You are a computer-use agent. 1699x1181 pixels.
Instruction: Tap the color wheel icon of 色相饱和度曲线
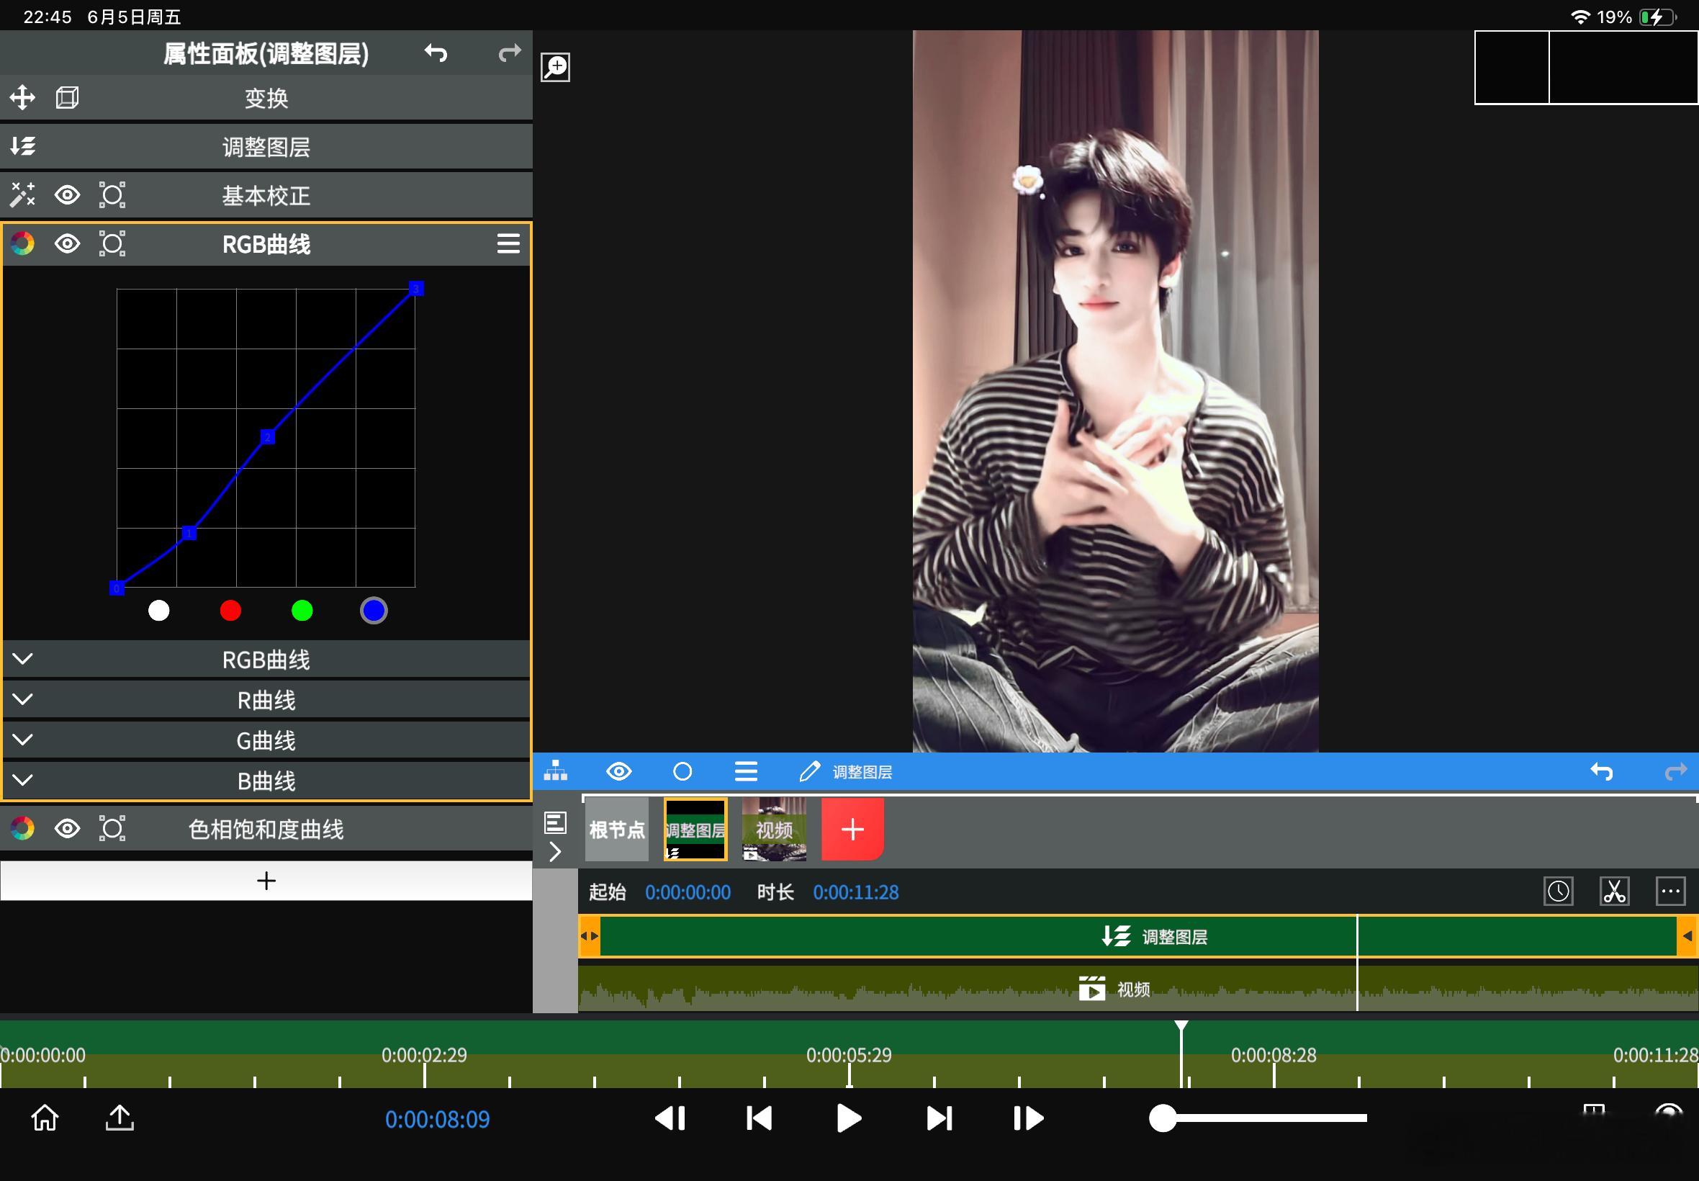click(22, 829)
